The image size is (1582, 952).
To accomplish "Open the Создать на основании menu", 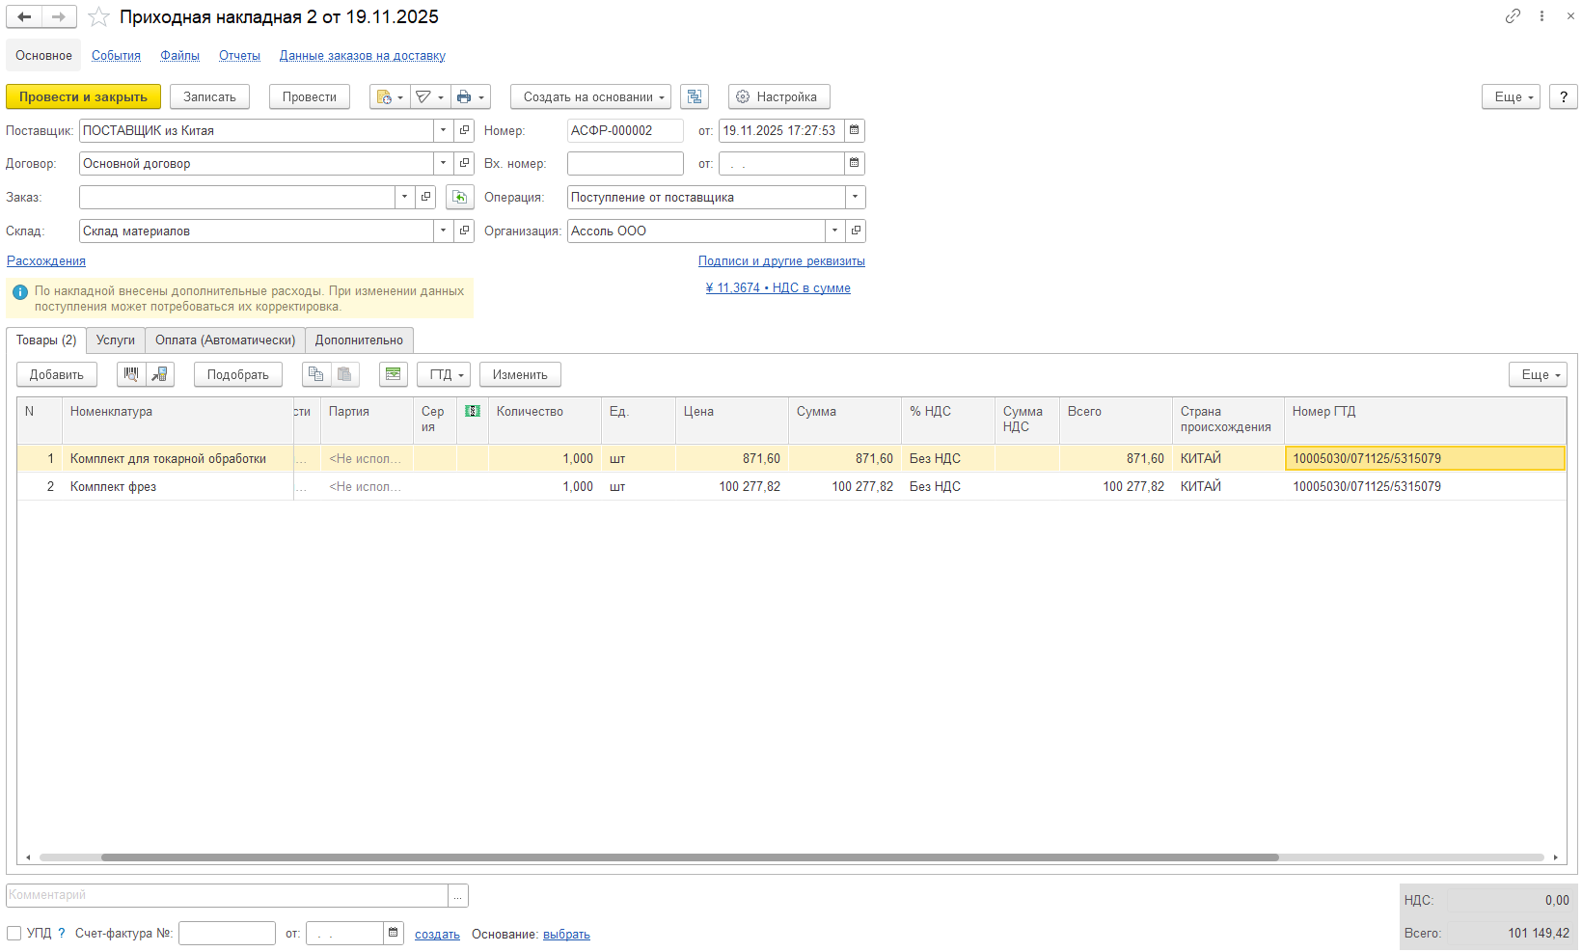I will pyautogui.click(x=589, y=96).
